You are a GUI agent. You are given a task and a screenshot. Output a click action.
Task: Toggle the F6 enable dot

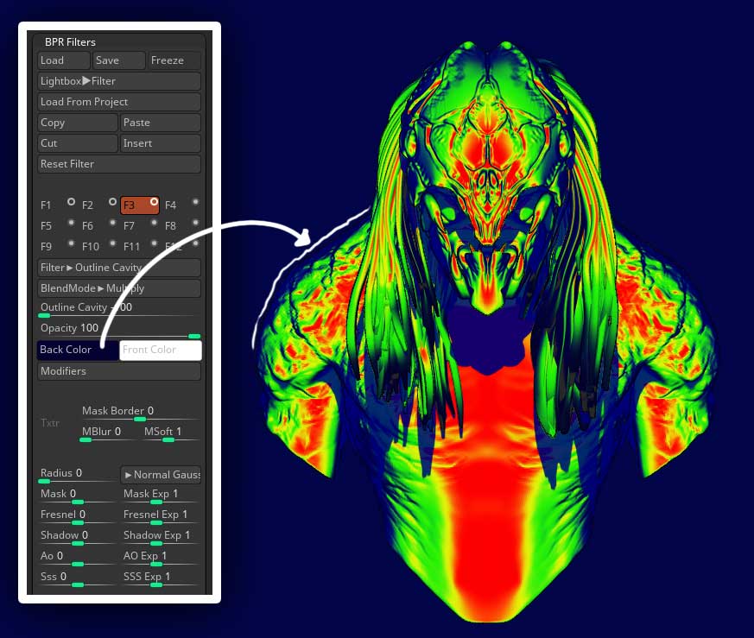click(x=112, y=223)
